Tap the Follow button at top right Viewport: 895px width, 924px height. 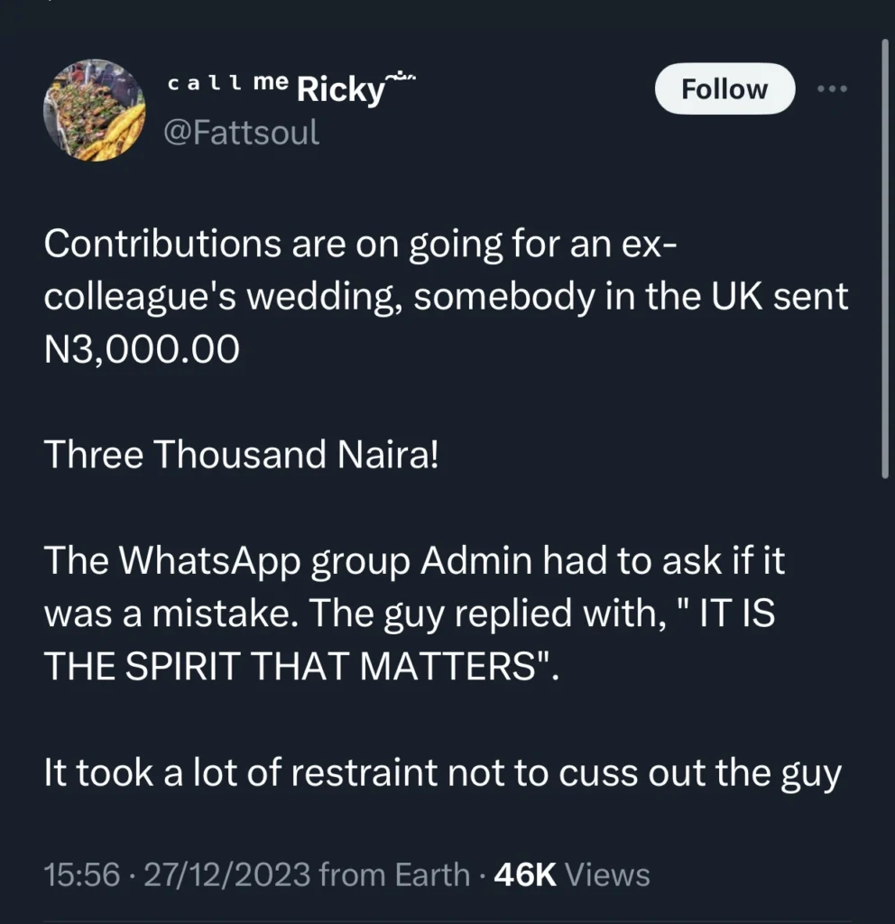[724, 88]
